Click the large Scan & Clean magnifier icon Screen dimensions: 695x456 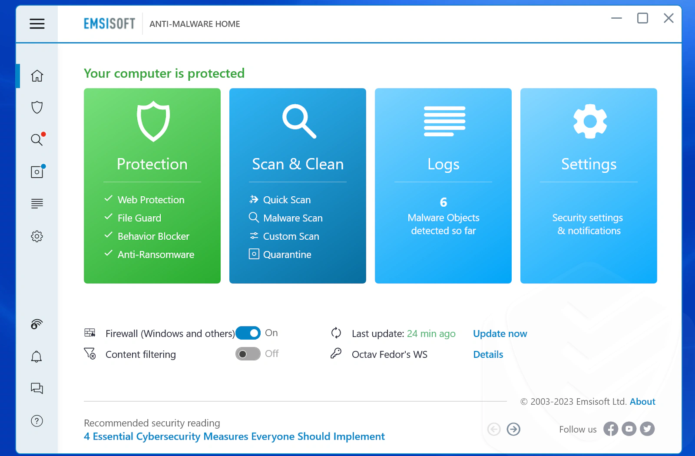(x=299, y=121)
